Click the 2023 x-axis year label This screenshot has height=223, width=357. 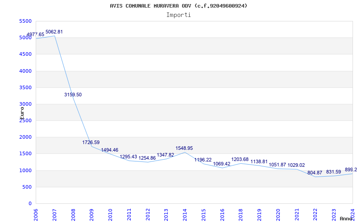point(334,215)
